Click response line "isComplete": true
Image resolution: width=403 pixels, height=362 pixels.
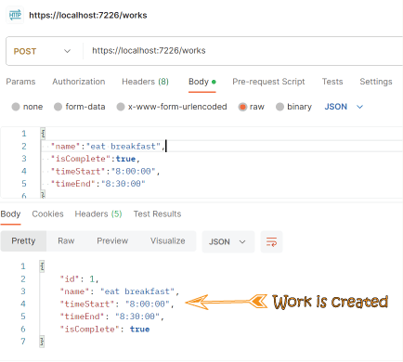(x=105, y=329)
